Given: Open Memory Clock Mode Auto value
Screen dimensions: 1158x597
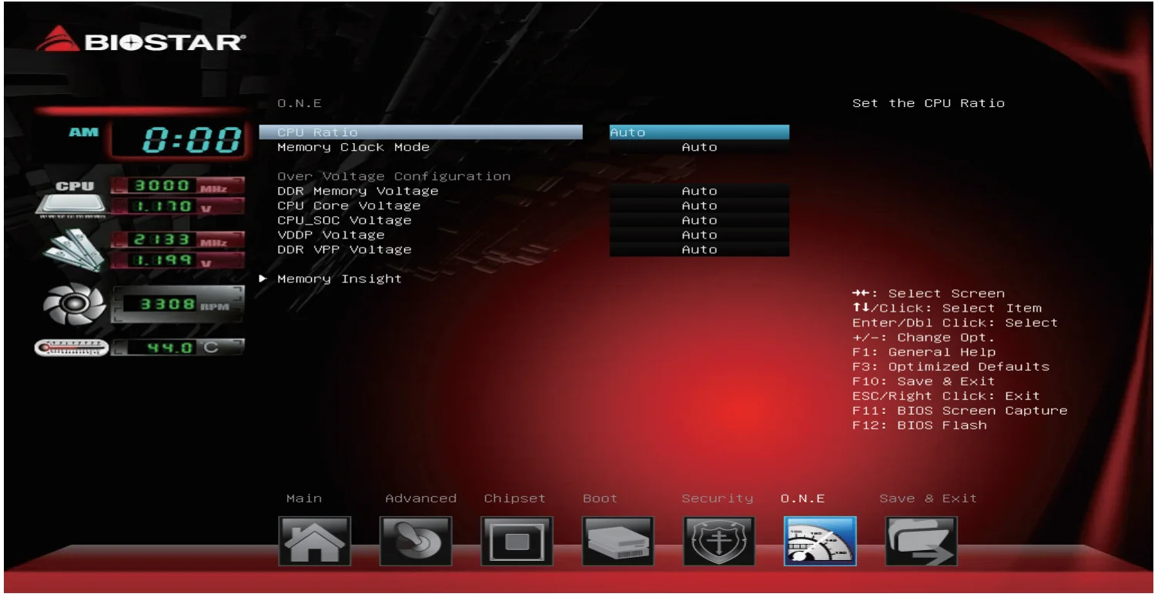Looking at the screenshot, I should (699, 147).
